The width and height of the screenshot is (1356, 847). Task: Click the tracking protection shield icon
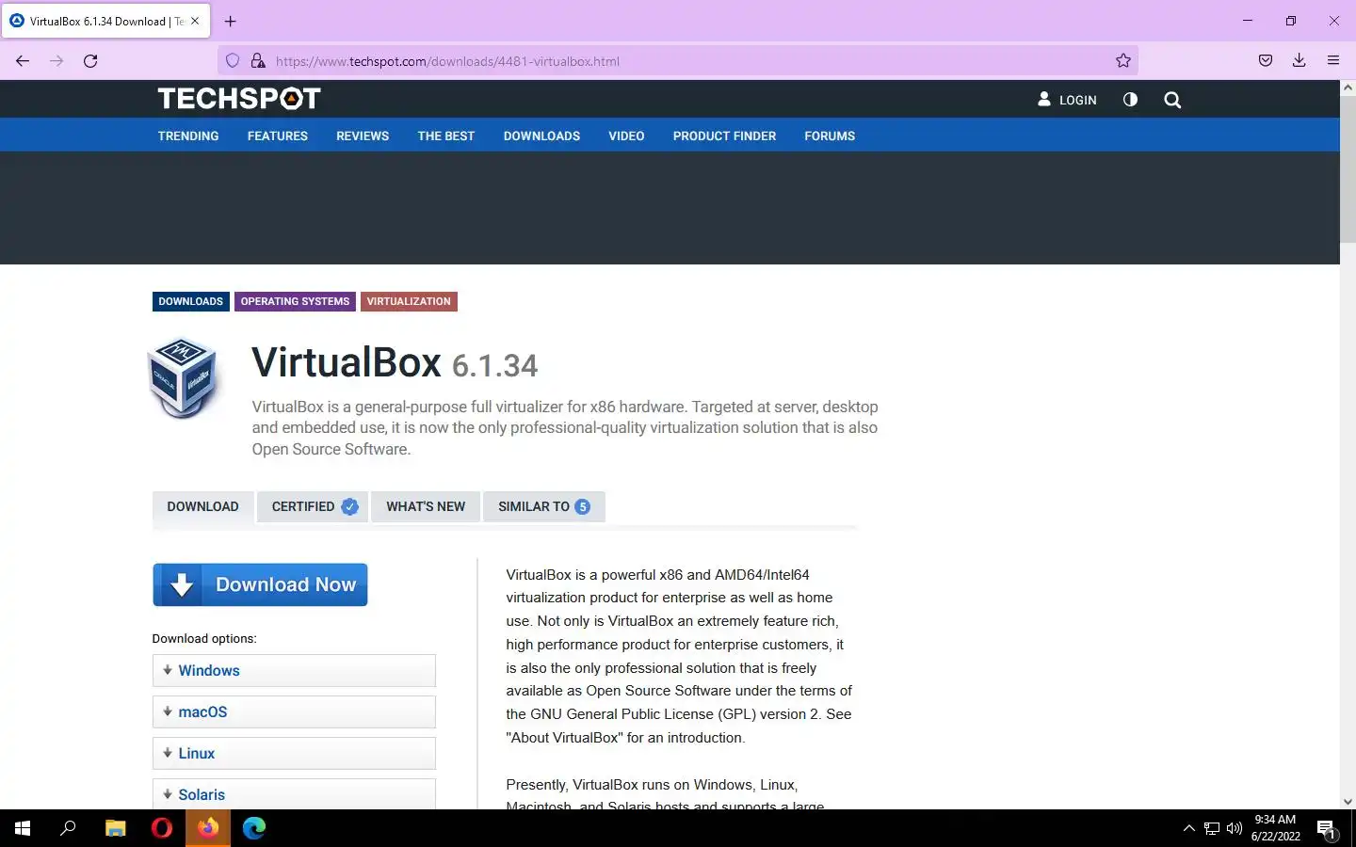(233, 61)
